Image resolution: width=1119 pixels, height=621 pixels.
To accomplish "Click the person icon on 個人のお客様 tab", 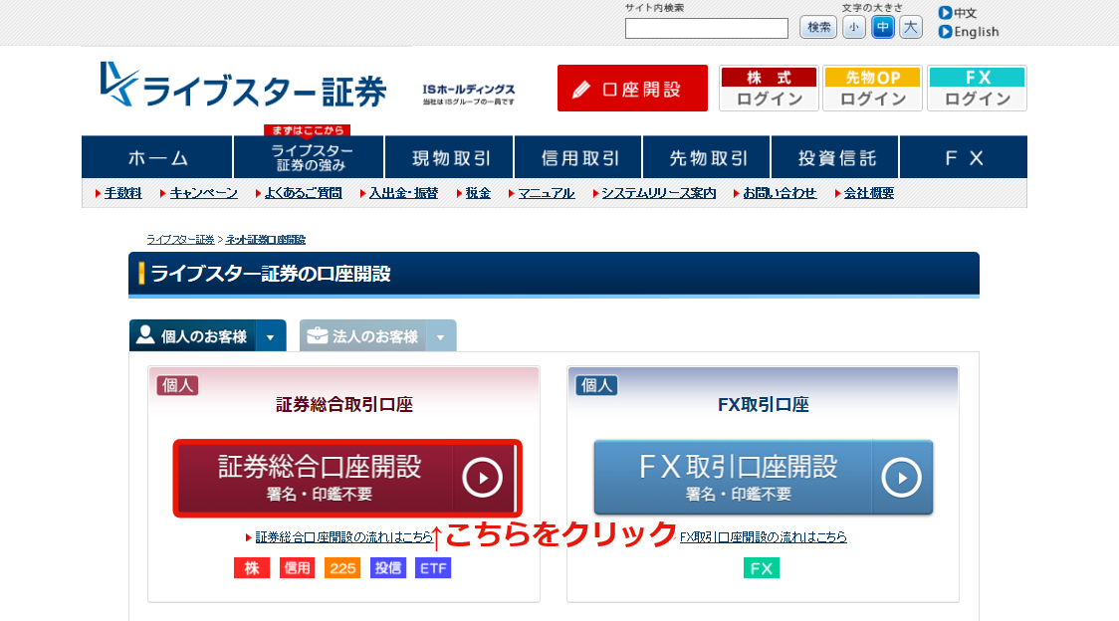I will point(145,334).
